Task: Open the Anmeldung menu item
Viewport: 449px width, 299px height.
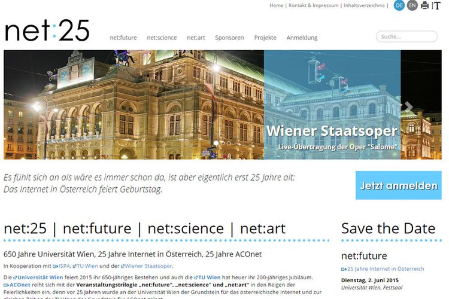Action: 302,38
